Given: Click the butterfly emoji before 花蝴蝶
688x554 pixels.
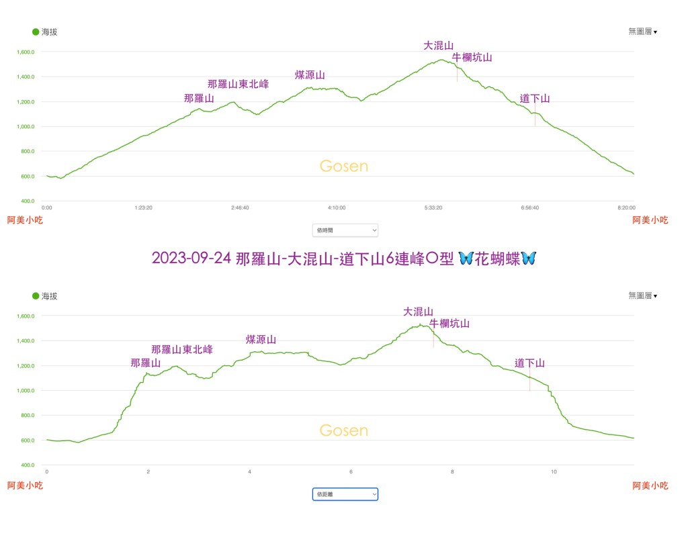Looking at the screenshot, I should (x=465, y=258).
